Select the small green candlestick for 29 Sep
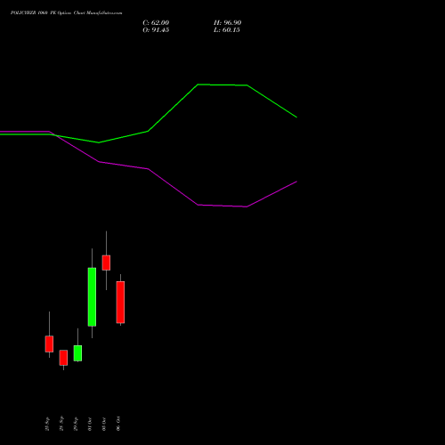This screenshot has height=445, width=445. [x=77, y=353]
